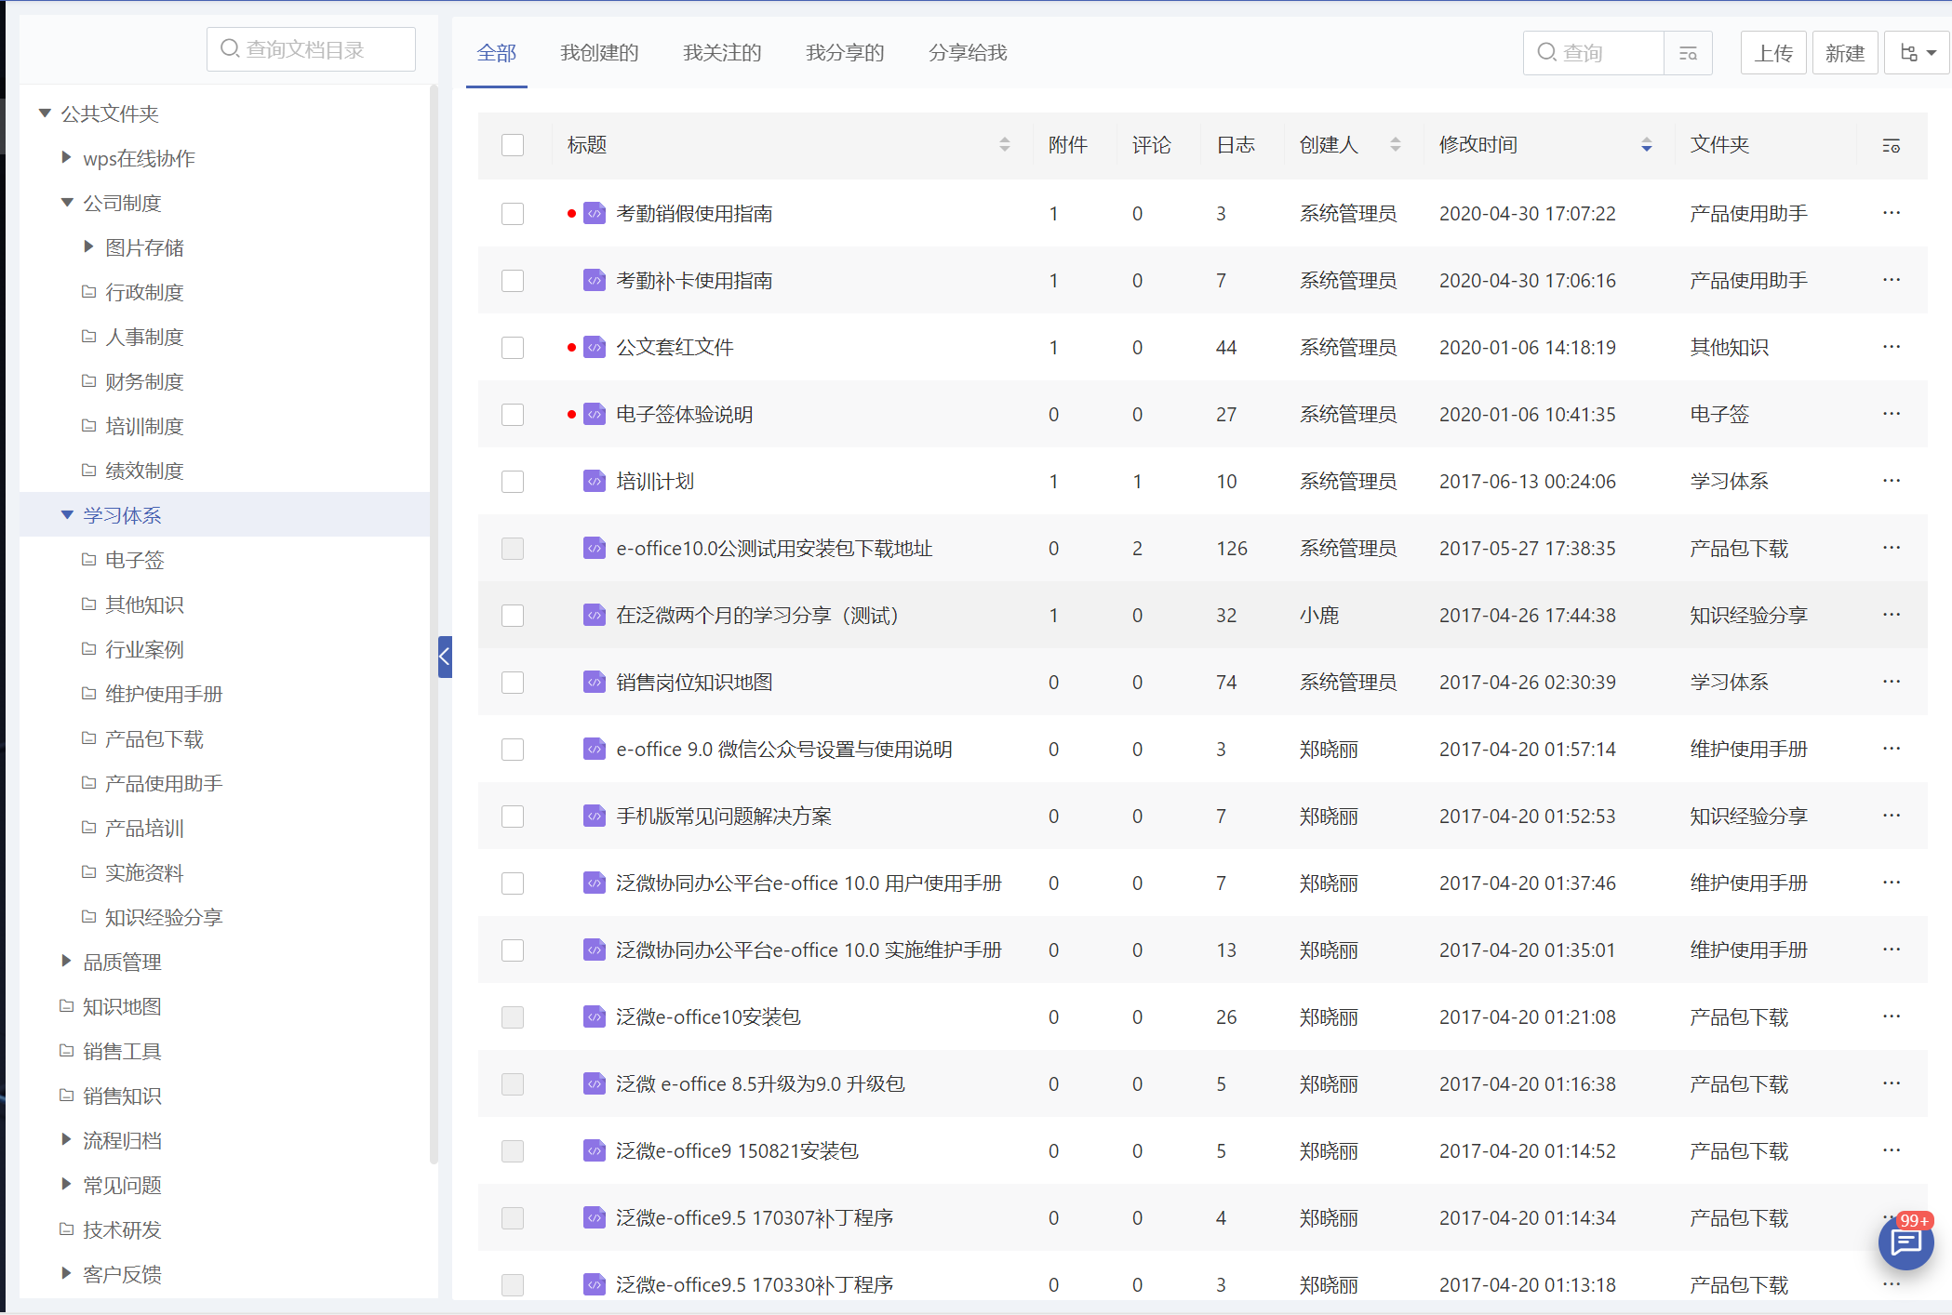This screenshot has width=1952, height=1315.
Task: Click folder icon beside 知识地图
Action: tap(67, 1006)
